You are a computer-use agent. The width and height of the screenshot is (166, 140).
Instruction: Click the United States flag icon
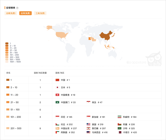click(88, 124)
